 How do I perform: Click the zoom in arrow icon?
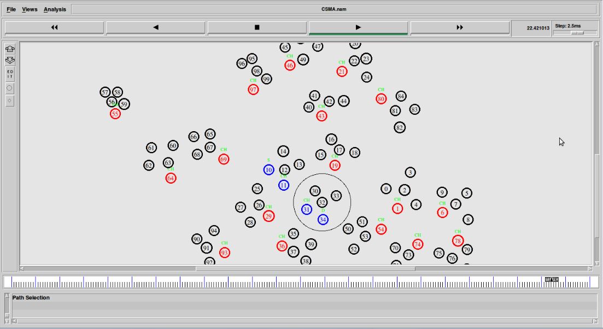10,49
